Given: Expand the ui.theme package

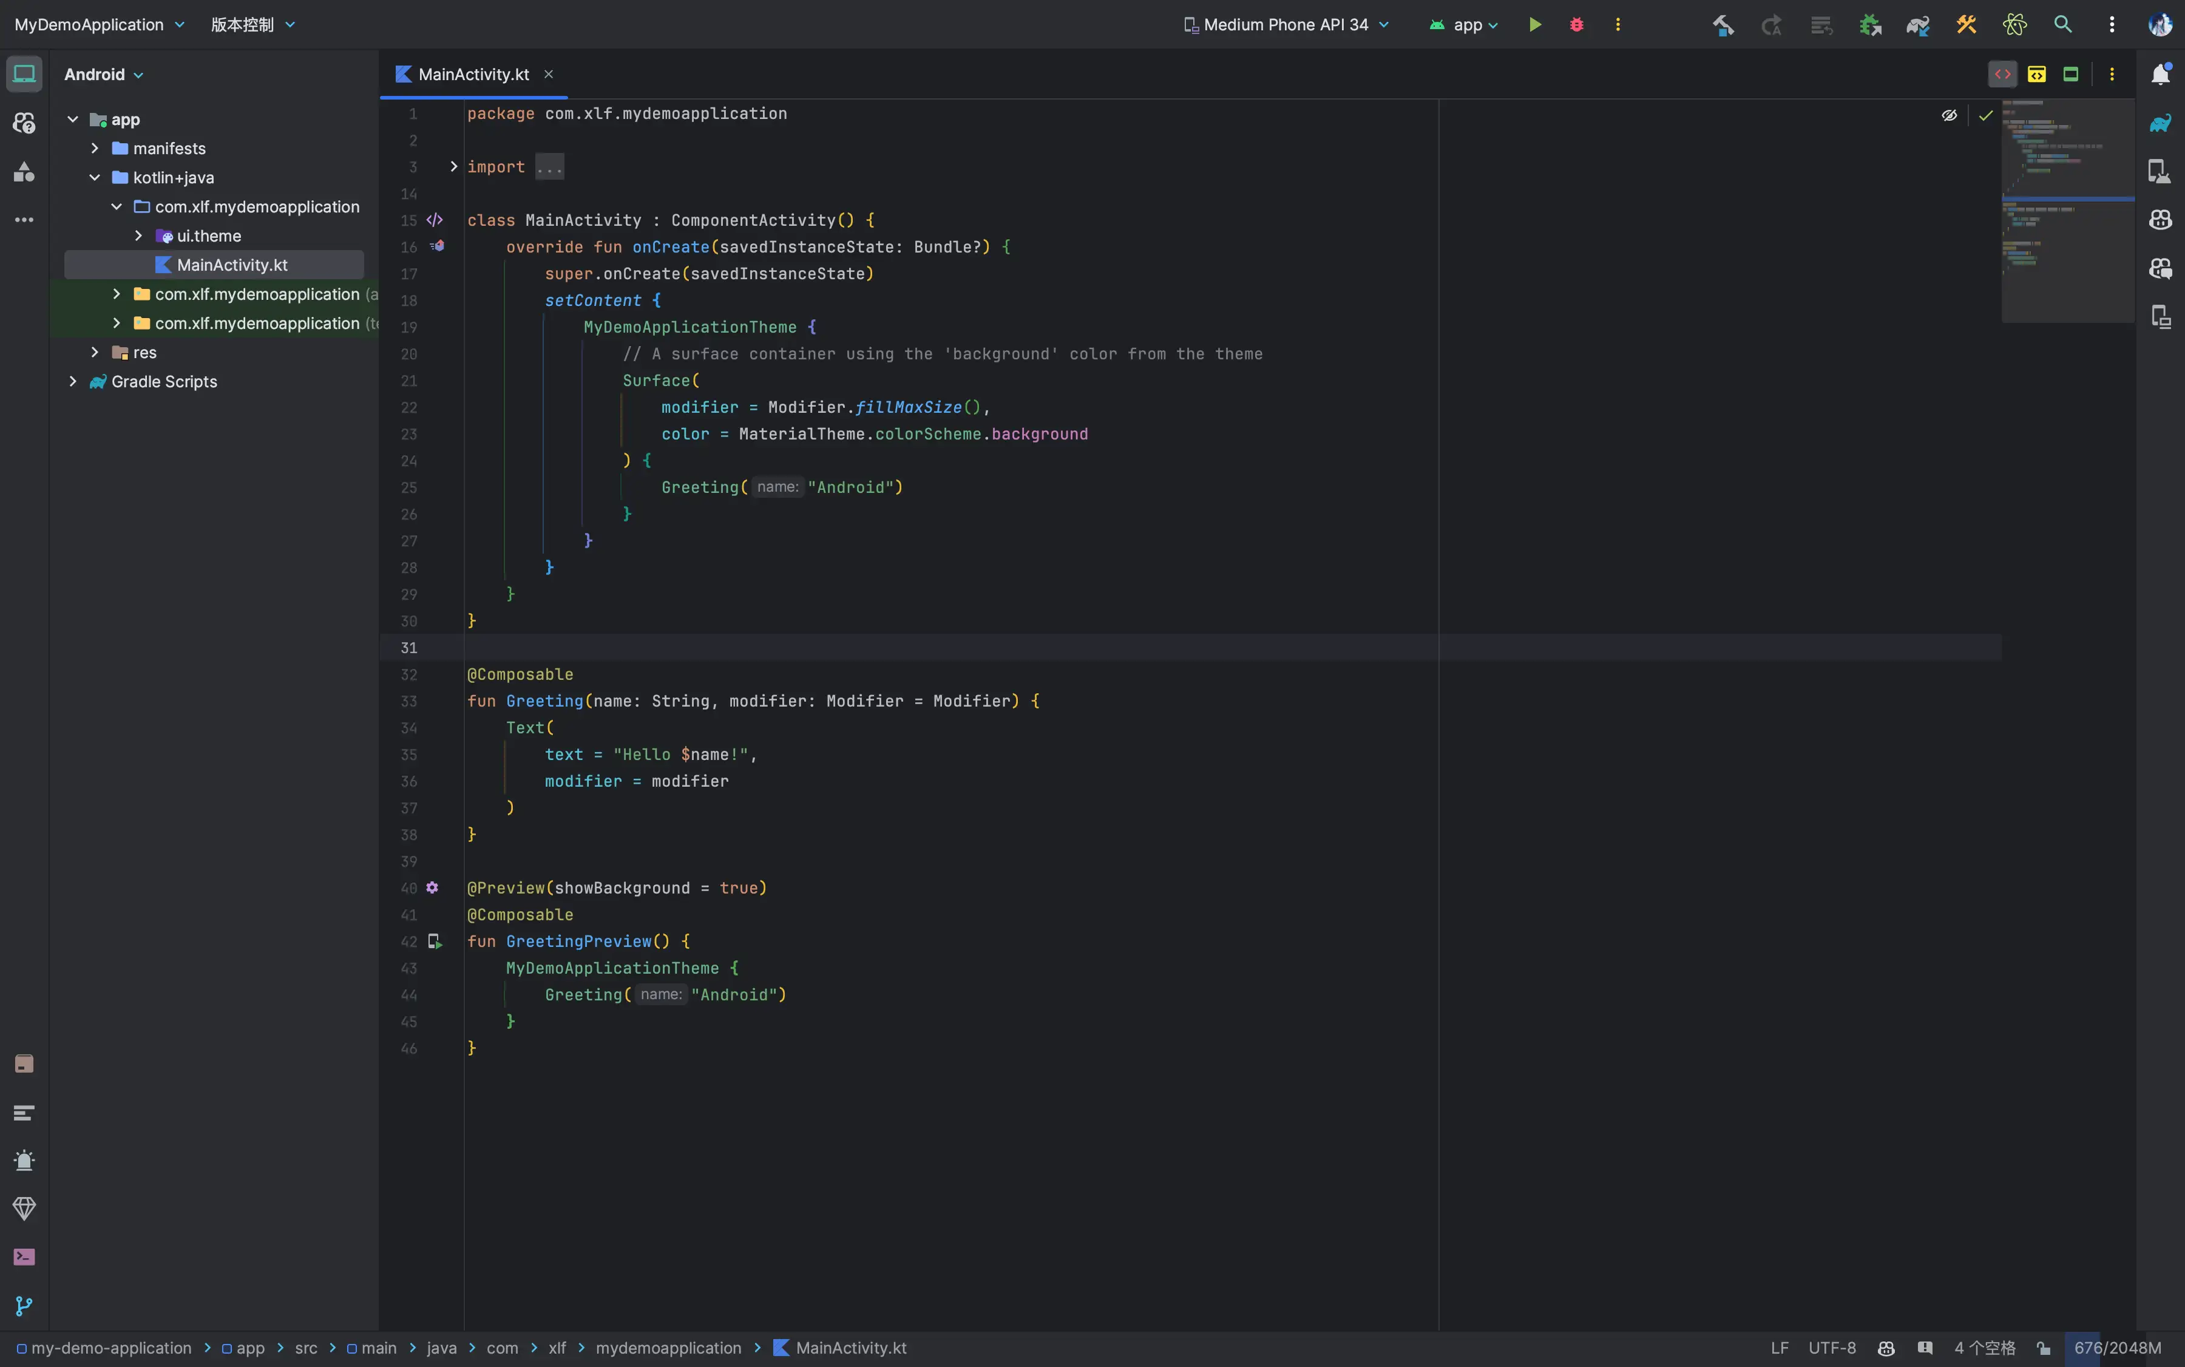Looking at the screenshot, I should coord(138,236).
